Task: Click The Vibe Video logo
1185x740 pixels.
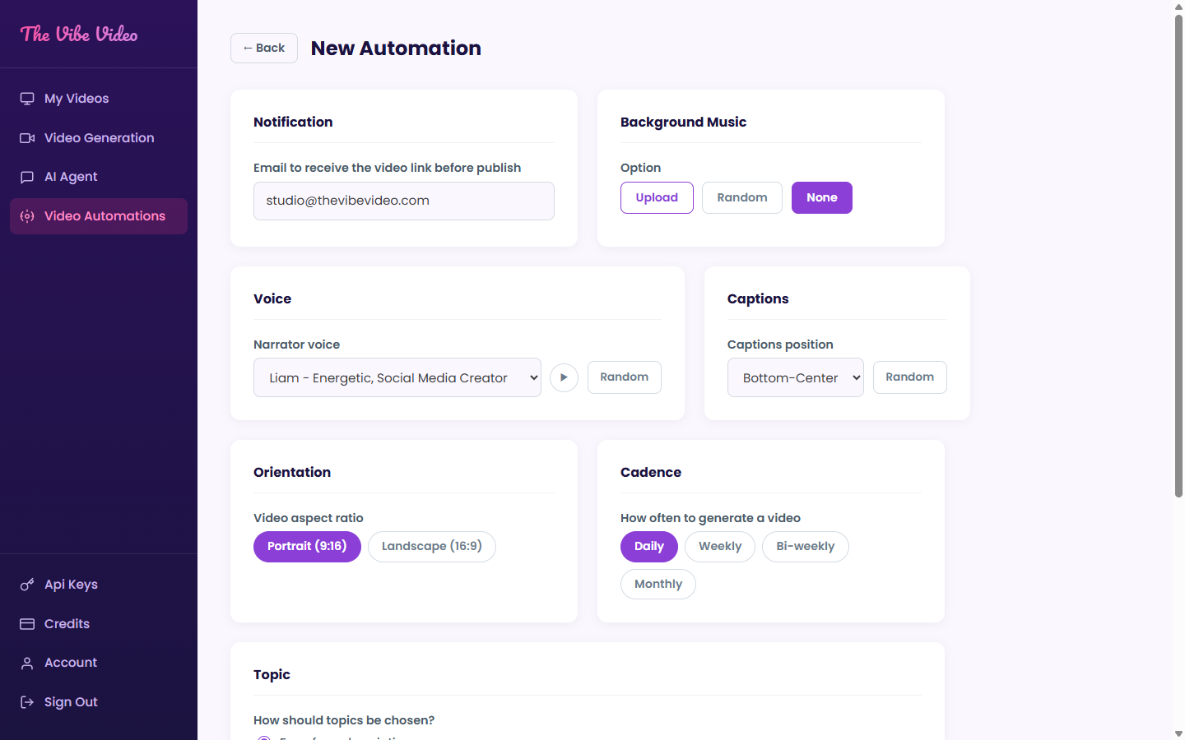Action: (79, 34)
